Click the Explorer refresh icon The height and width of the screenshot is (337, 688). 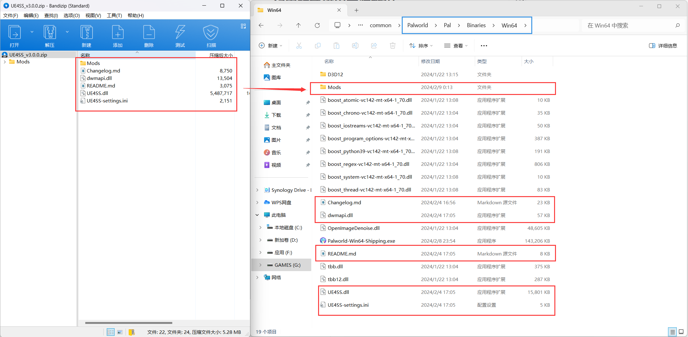[317, 25]
